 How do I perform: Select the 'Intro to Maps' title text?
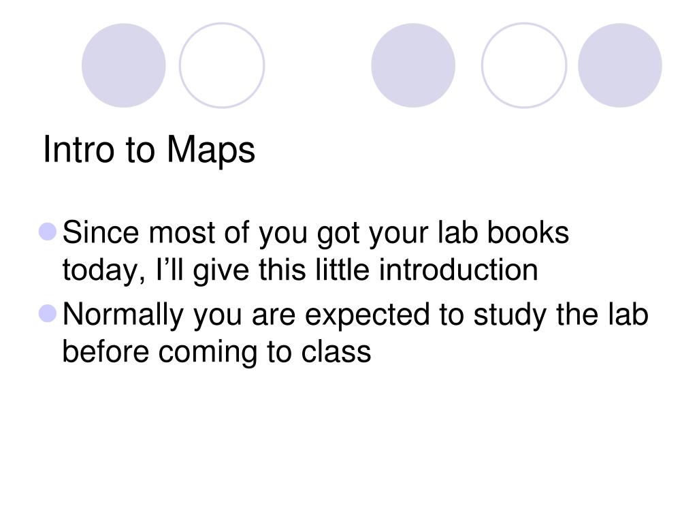pyautogui.click(x=149, y=150)
